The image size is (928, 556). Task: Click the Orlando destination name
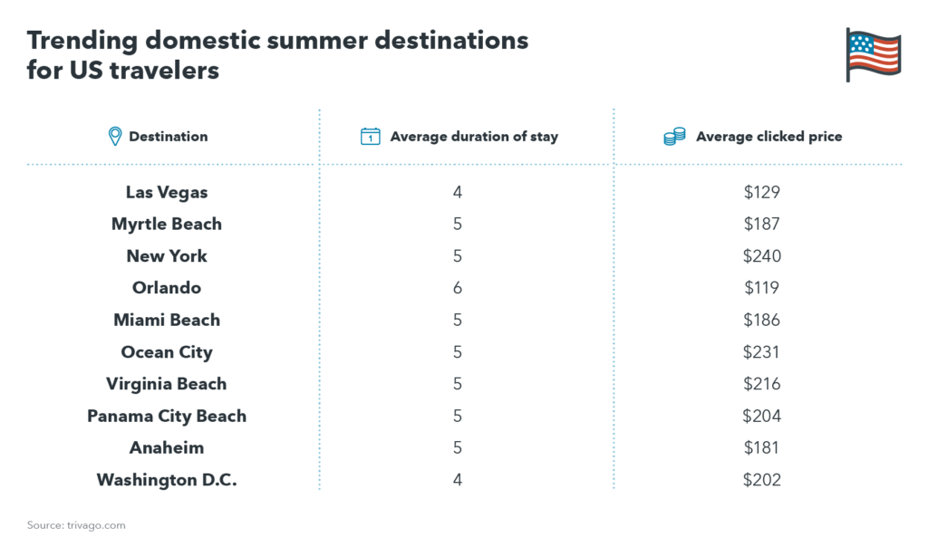coord(167,288)
